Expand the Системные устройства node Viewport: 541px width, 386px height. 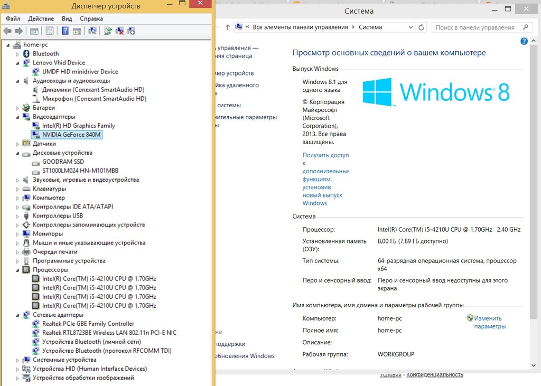tap(17, 361)
